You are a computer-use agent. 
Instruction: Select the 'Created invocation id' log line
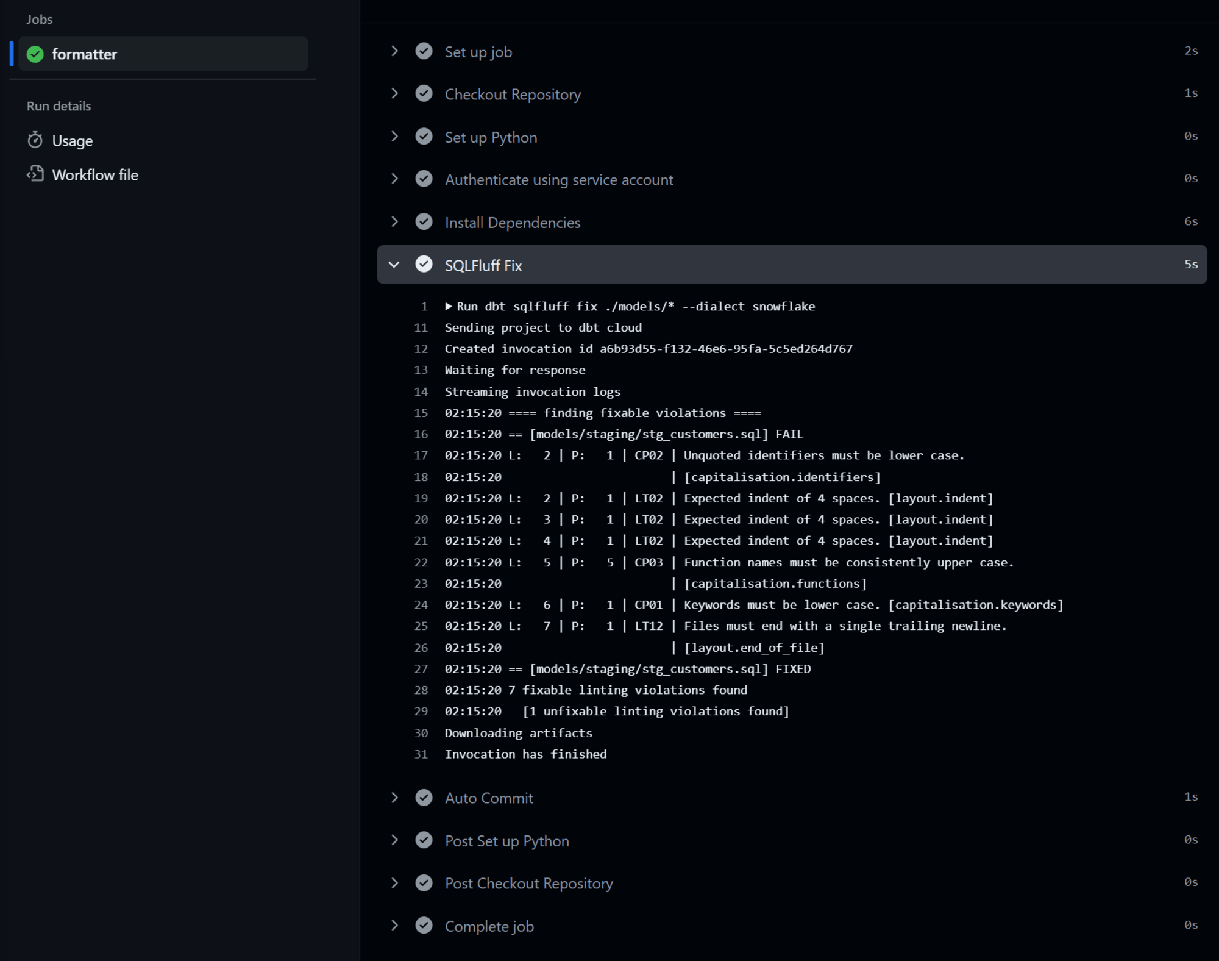[649, 349]
